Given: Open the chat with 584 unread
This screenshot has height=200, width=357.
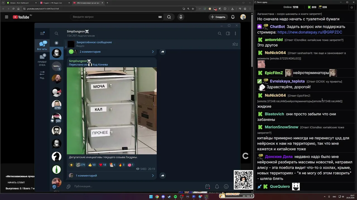Looking at the screenshot, I should tap(56, 118).
